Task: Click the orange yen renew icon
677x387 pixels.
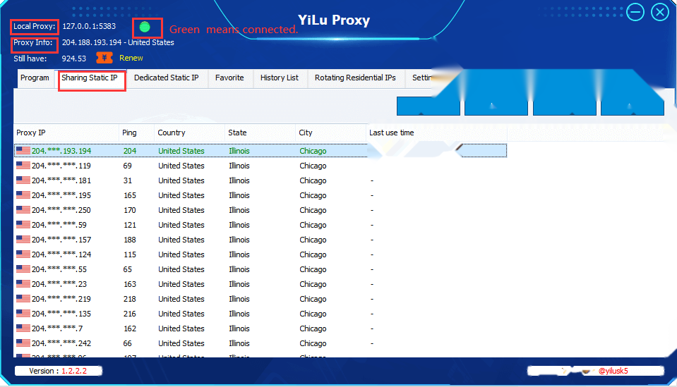Action: [x=104, y=58]
